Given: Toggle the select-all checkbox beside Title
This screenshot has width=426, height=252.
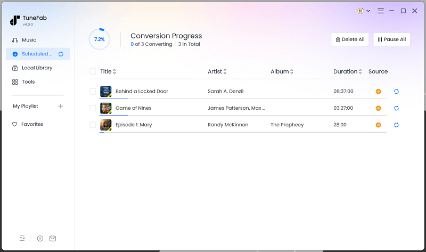Looking at the screenshot, I should coord(93,71).
